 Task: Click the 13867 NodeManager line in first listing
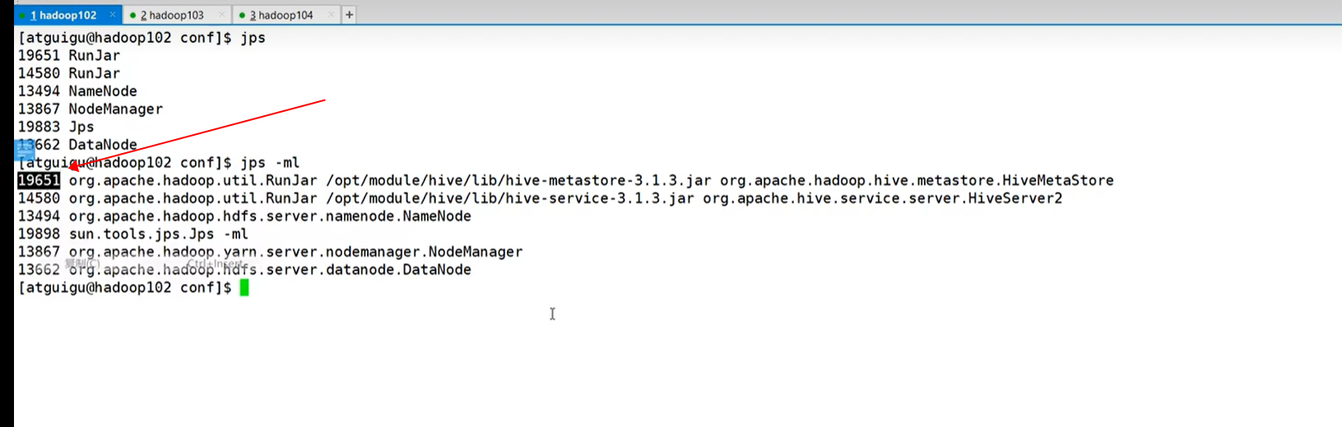coord(91,109)
